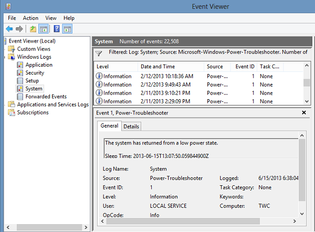This screenshot has width=315, height=232.
Task: Open Help using the question mark icon
Action: pos(57,29)
